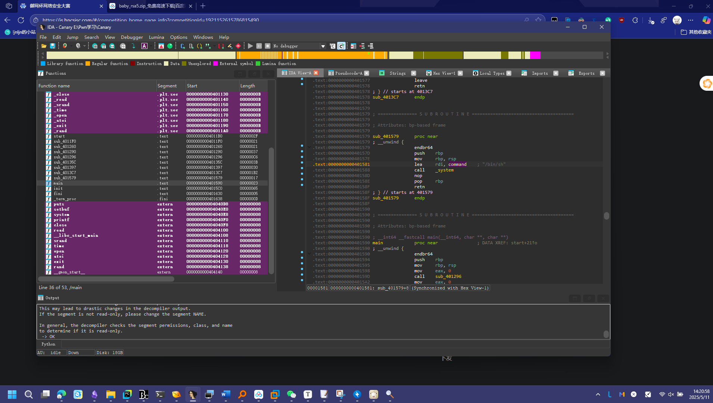This screenshot has width=713, height=403.
Task: Click the pause process button
Action: coord(259,46)
